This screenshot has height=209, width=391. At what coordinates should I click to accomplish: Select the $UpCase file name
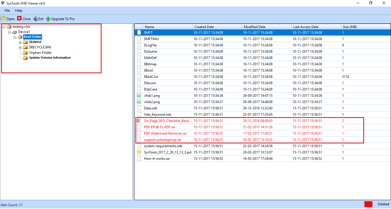[151, 89]
